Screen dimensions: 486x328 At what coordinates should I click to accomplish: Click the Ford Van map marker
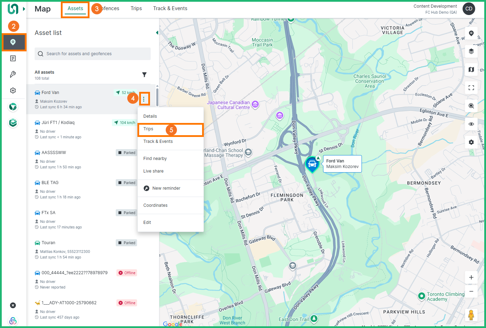point(312,164)
